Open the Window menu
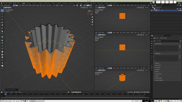The width and height of the screenshot is (182, 102). tap(15, 3)
